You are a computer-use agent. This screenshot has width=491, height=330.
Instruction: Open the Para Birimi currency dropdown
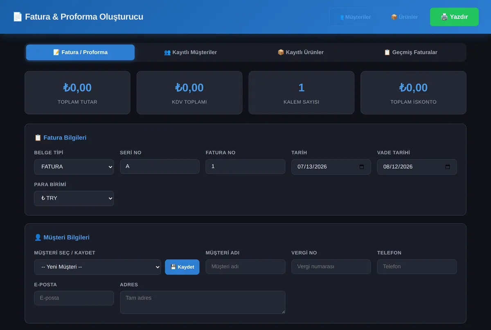click(74, 199)
